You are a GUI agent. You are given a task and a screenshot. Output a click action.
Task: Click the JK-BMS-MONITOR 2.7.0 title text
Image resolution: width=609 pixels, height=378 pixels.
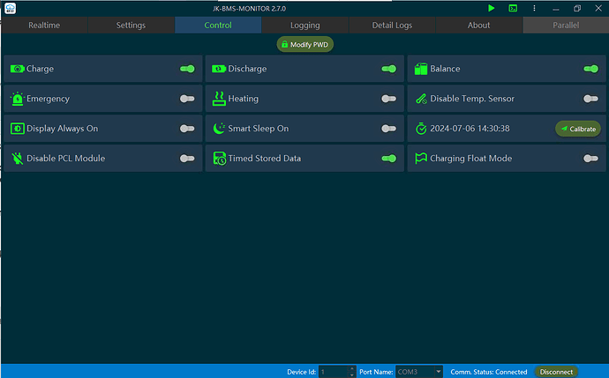(x=249, y=9)
